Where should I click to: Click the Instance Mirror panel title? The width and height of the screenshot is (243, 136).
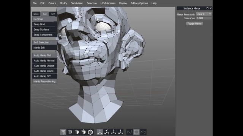coord(192,8)
